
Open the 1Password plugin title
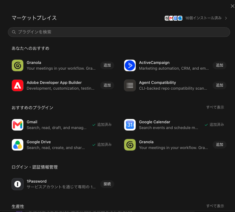[x=37, y=181]
